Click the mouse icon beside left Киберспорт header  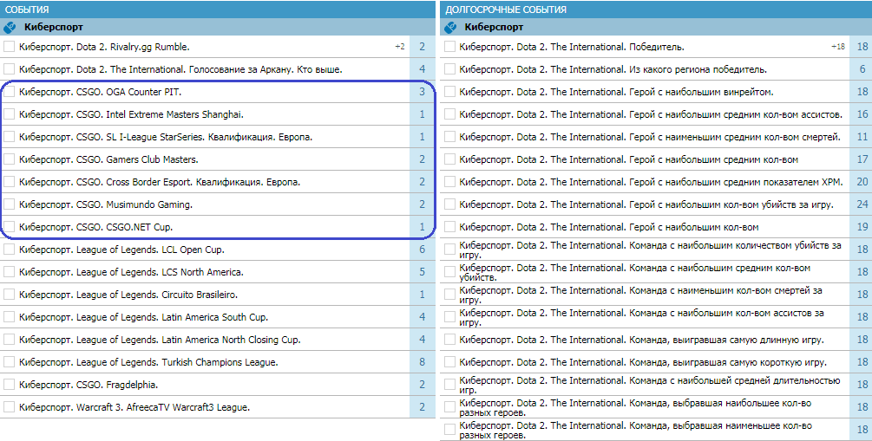coord(10,27)
